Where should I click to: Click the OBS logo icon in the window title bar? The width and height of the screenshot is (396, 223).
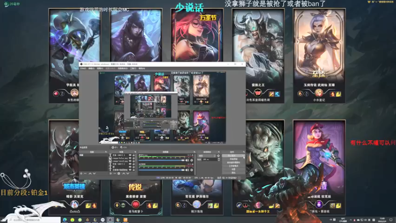click(81, 64)
